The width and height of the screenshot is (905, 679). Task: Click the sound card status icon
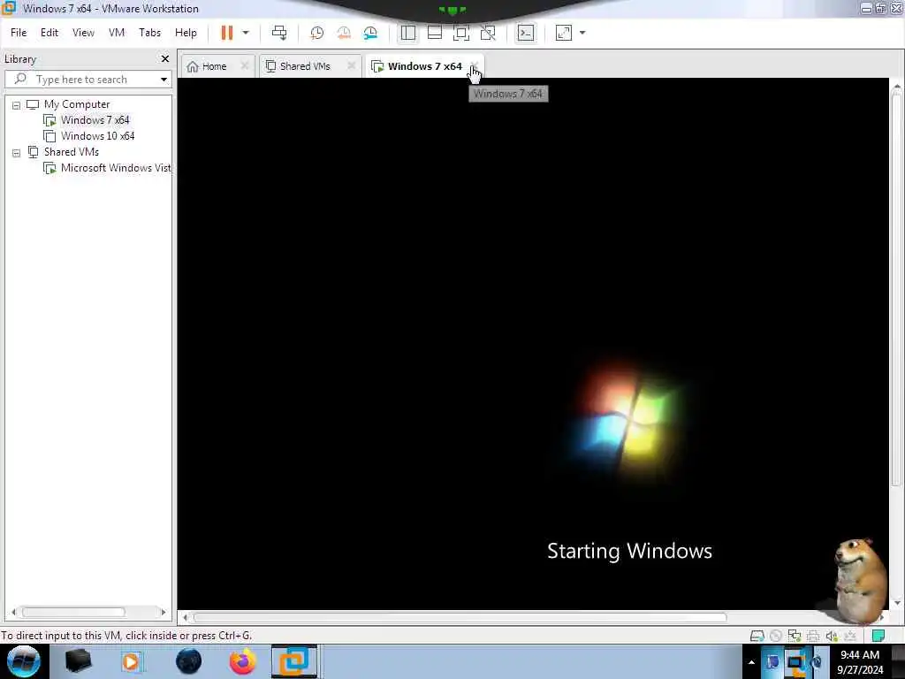[831, 636]
